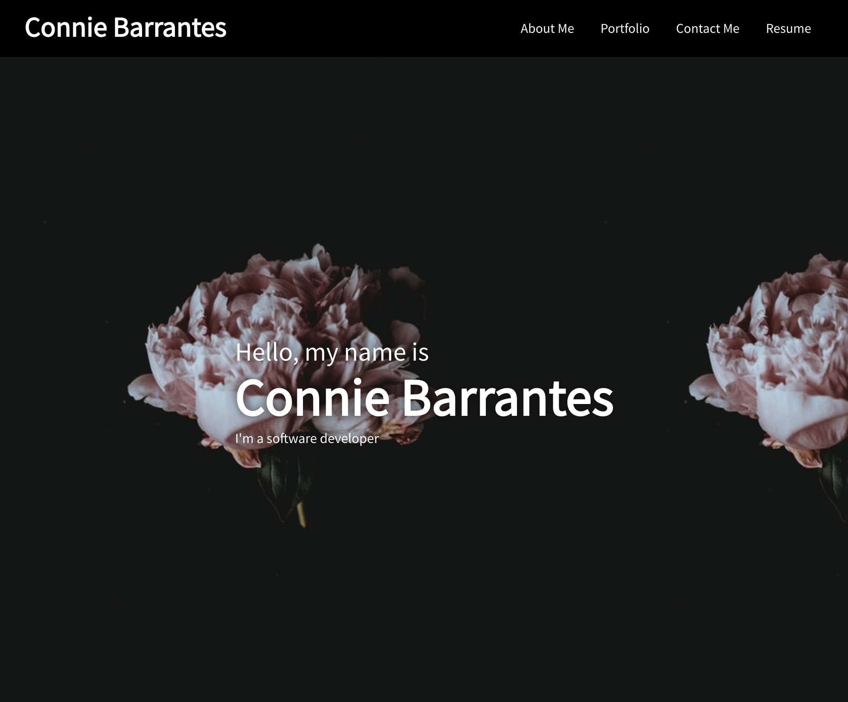The width and height of the screenshot is (848, 702).
Task: Click the word 'Hello' in the greeting
Action: coord(264,352)
